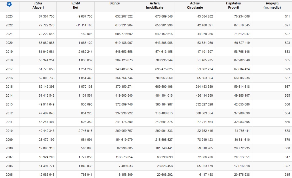Select 2019 turnover value 61 949 661
Image resolution: width=292 pixels, height=178 pixels.
47,52
